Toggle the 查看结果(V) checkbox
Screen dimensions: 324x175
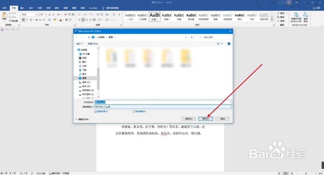click(x=96, y=112)
